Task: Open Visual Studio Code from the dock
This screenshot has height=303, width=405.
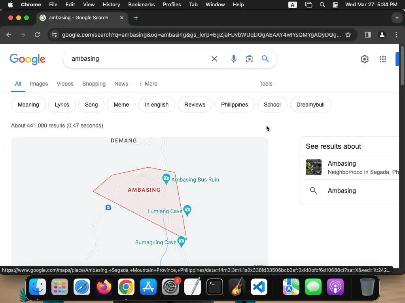Action: click(x=259, y=287)
